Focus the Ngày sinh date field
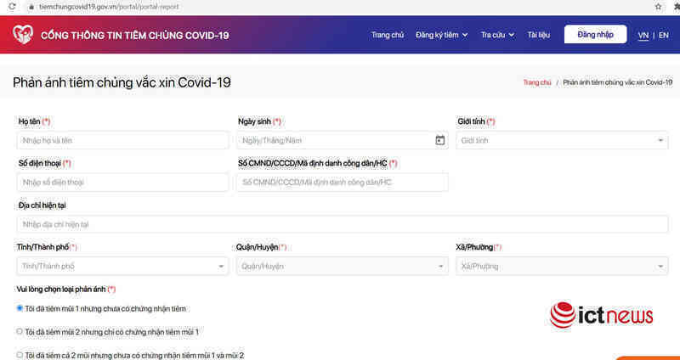The height and width of the screenshot is (360, 680). (343, 140)
